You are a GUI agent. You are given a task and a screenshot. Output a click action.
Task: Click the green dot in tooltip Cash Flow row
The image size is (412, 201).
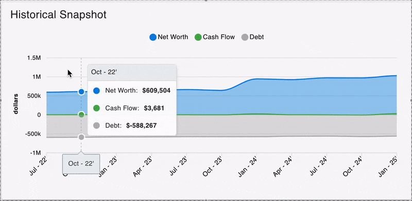click(x=96, y=108)
